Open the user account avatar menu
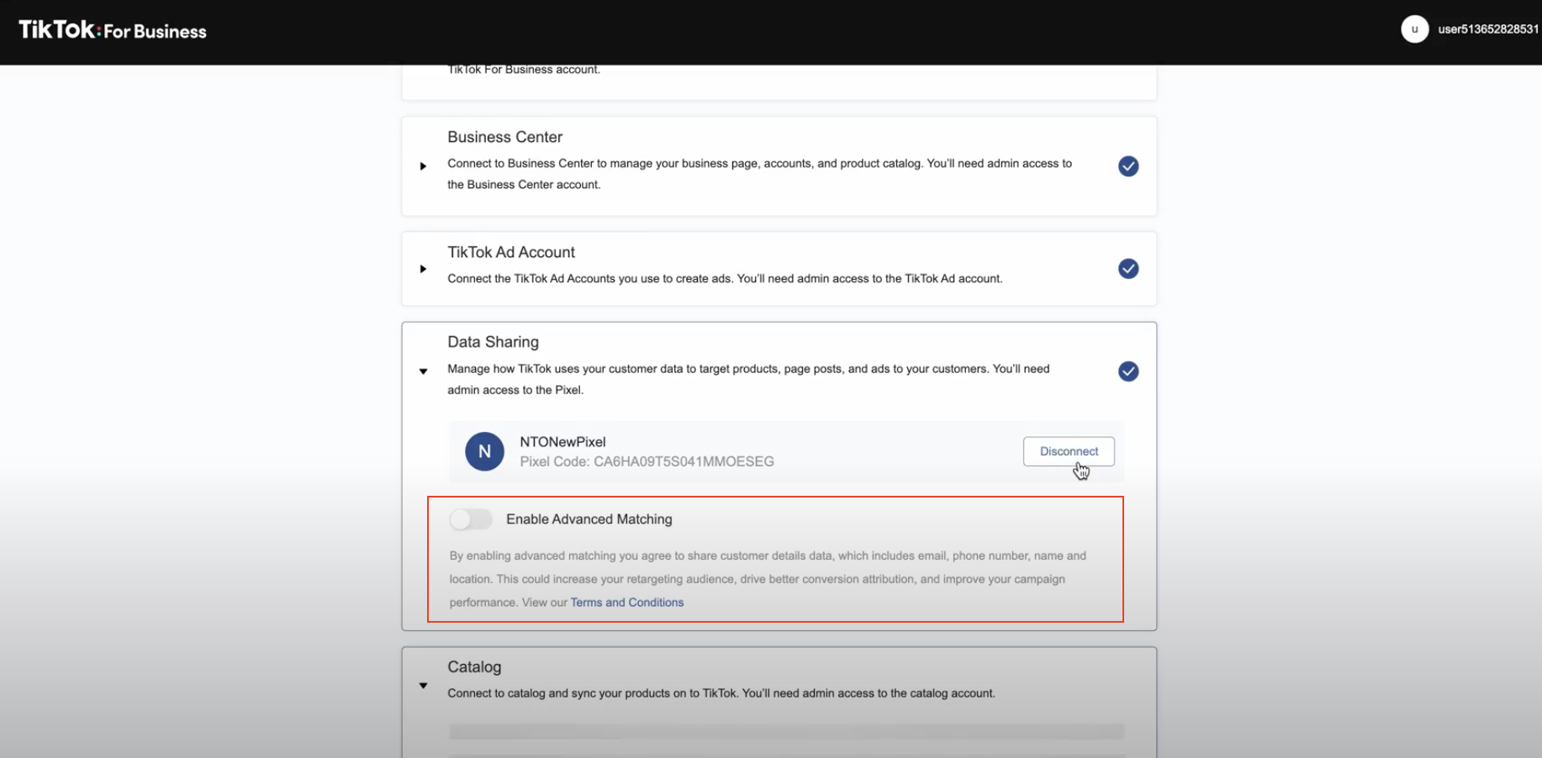The width and height of the screenshot is (1542, 758). coord(1415,29)
